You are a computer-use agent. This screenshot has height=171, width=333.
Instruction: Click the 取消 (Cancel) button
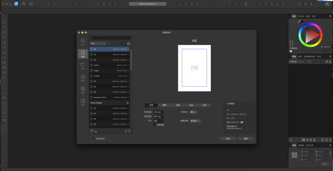[x=228, y=139]
